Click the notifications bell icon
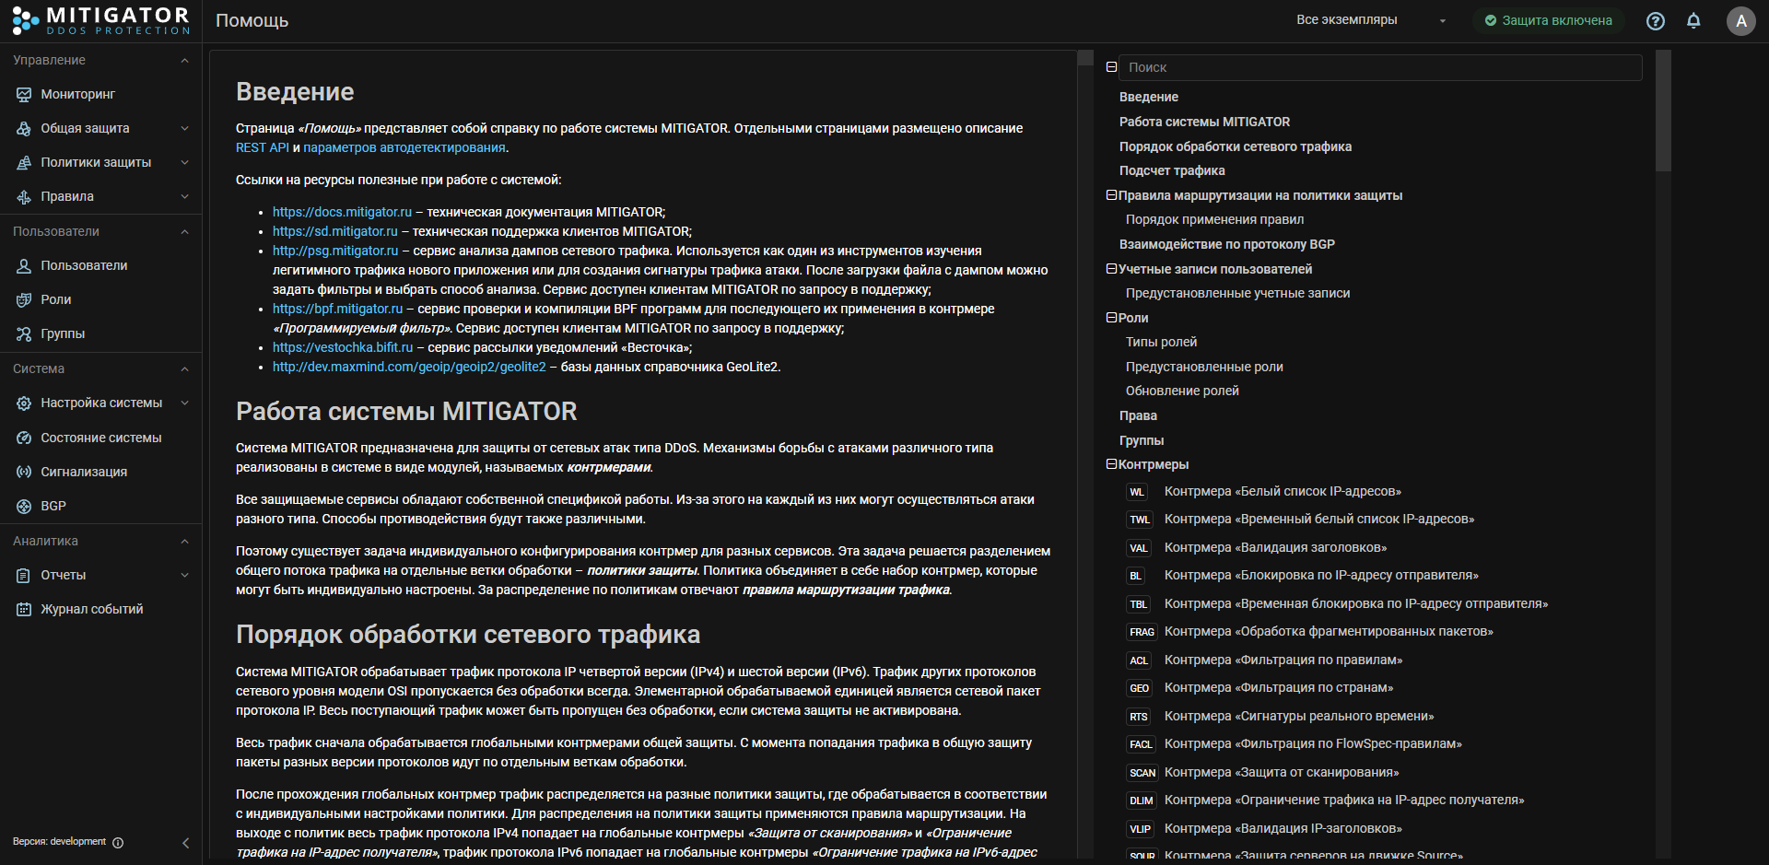 pyautogui.click(x=1693, y=20)
